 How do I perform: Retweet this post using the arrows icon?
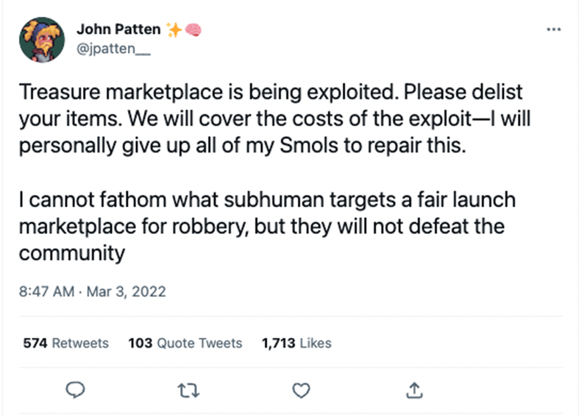coord(190,389)
